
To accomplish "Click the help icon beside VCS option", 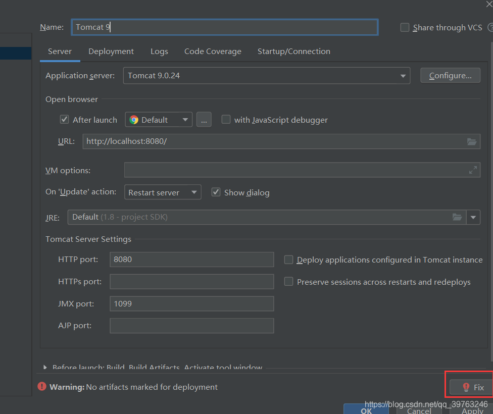I will (x=490, y=27).
